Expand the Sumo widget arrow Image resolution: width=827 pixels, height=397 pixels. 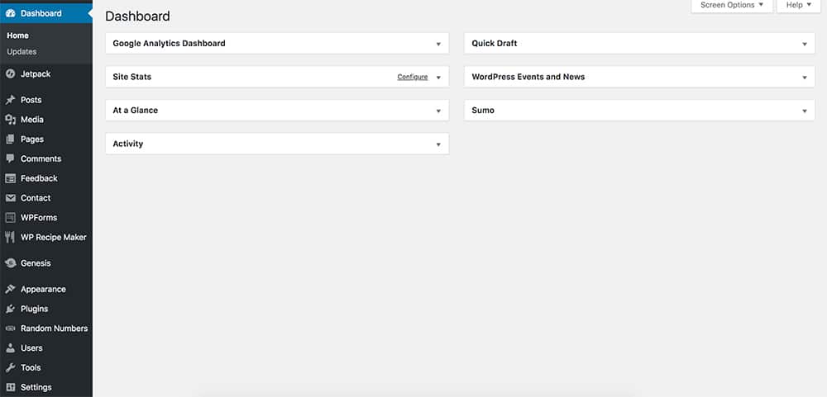coord(805,111)
